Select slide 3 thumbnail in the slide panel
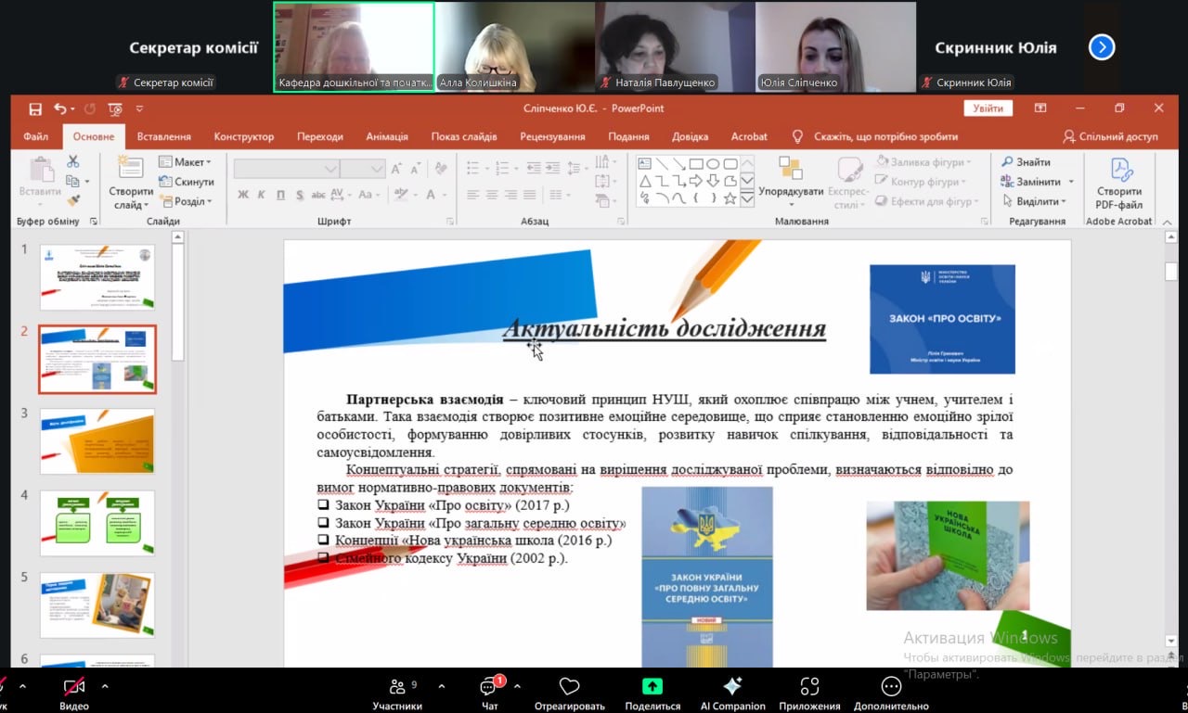The height and width of the screenshot is (713, 1188). 97,440
